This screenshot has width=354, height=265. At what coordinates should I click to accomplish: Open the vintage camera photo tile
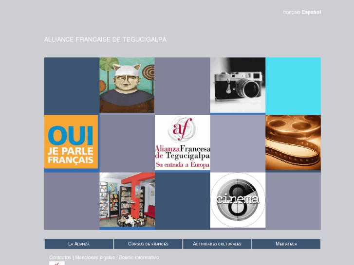(x=238, y=85)
